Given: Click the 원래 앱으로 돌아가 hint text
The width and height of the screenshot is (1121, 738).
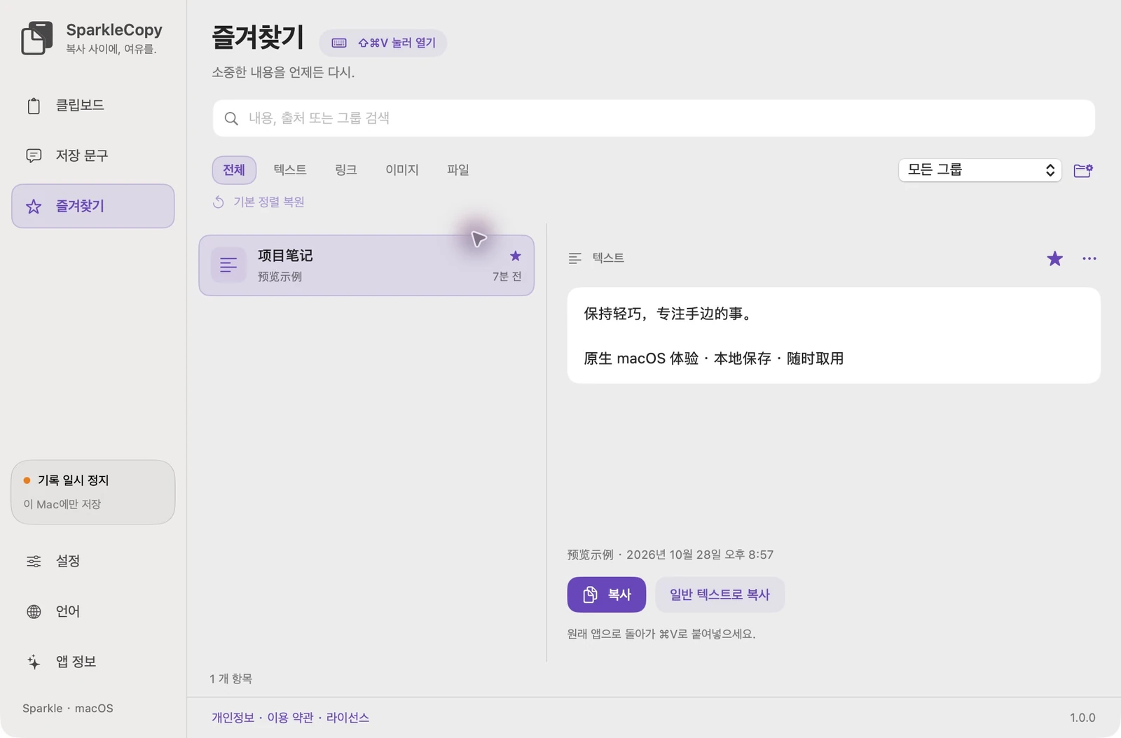Looking at the screenshot, I should [x=661, y=634].
